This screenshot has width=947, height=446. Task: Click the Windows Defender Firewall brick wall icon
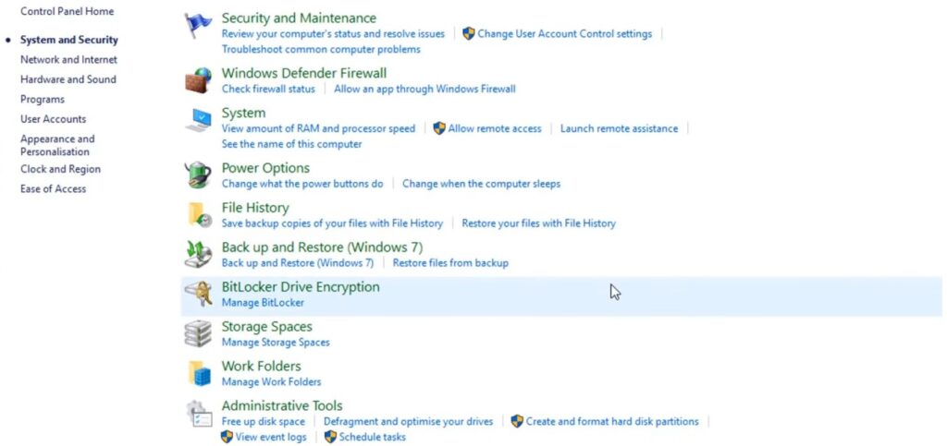[199, 80]
